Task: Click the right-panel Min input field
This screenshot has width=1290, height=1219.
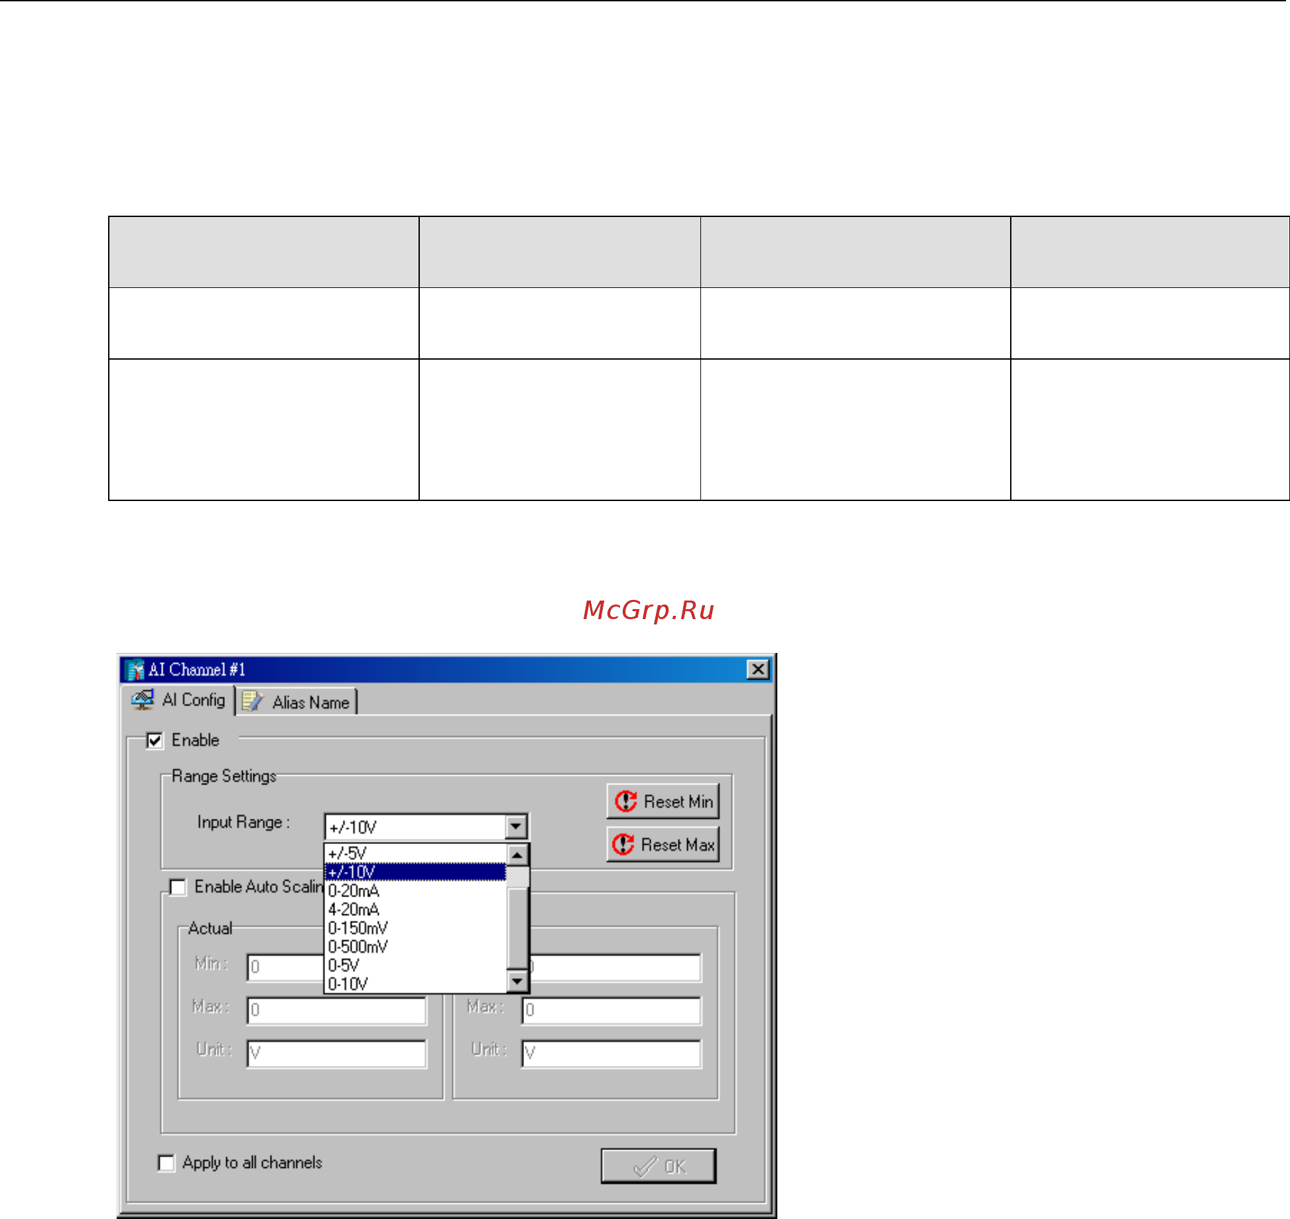Action: [615, 968]
